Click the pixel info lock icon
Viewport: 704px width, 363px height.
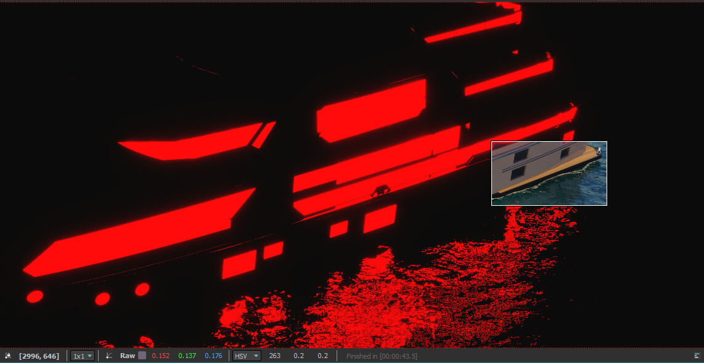point(7,356)
